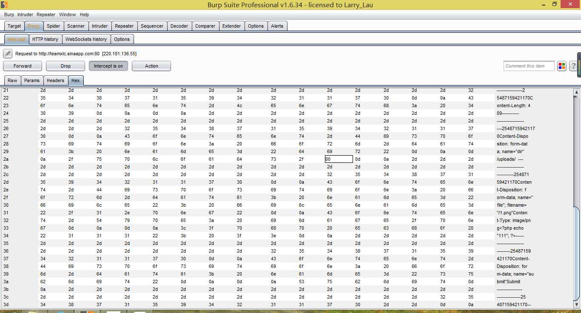Click the request host text 'teamxlc.sinaapp.com:80'
The image size is (581, 313).
click(69, 54)
